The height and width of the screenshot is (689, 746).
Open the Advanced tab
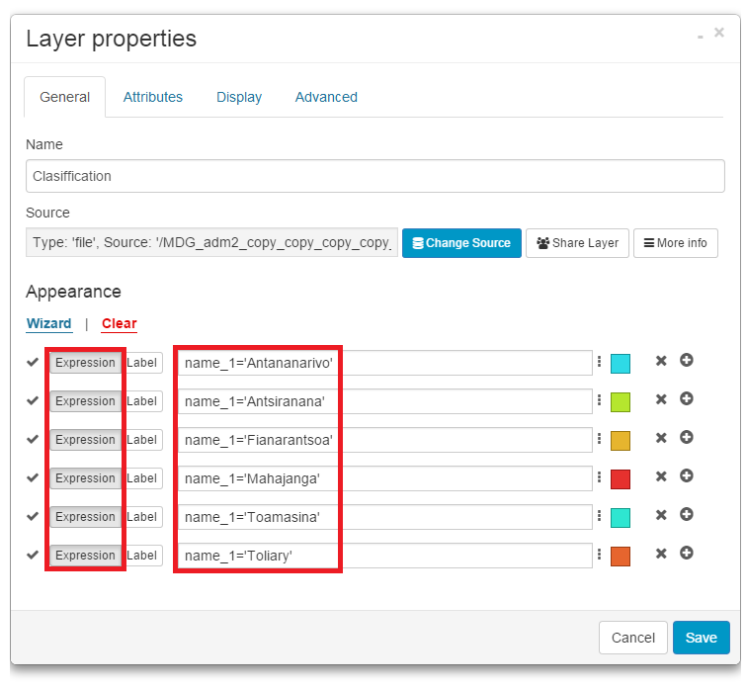click(x=326, y=97)
